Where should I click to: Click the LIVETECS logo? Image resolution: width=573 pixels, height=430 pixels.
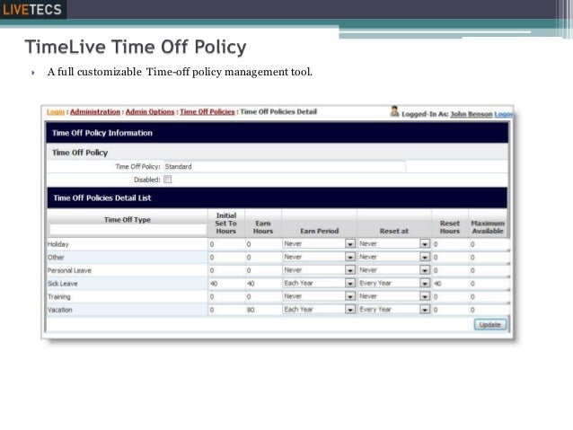pos(32,10)
